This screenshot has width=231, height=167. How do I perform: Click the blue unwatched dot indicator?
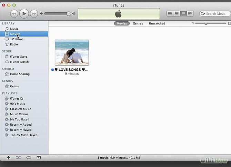pyautogui.click(x=53, y=70)
